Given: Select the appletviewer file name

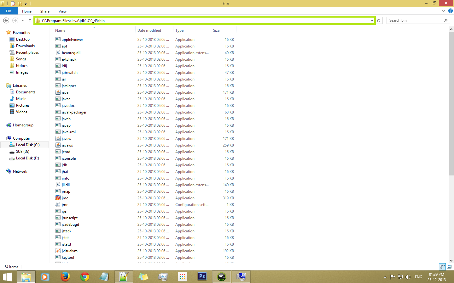Looking at the screenshot, I should [73, 40].
